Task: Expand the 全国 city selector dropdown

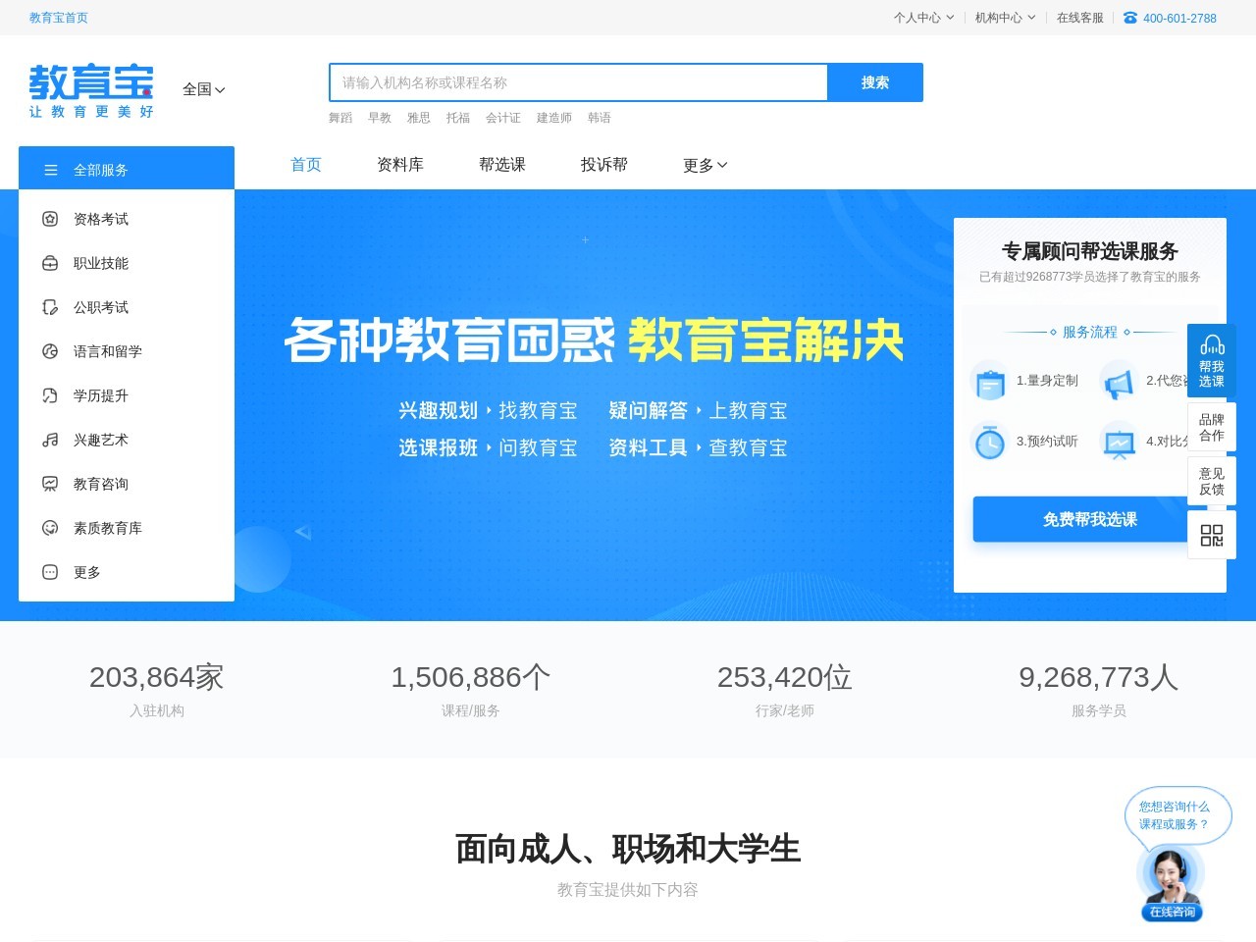Action: 203,89
